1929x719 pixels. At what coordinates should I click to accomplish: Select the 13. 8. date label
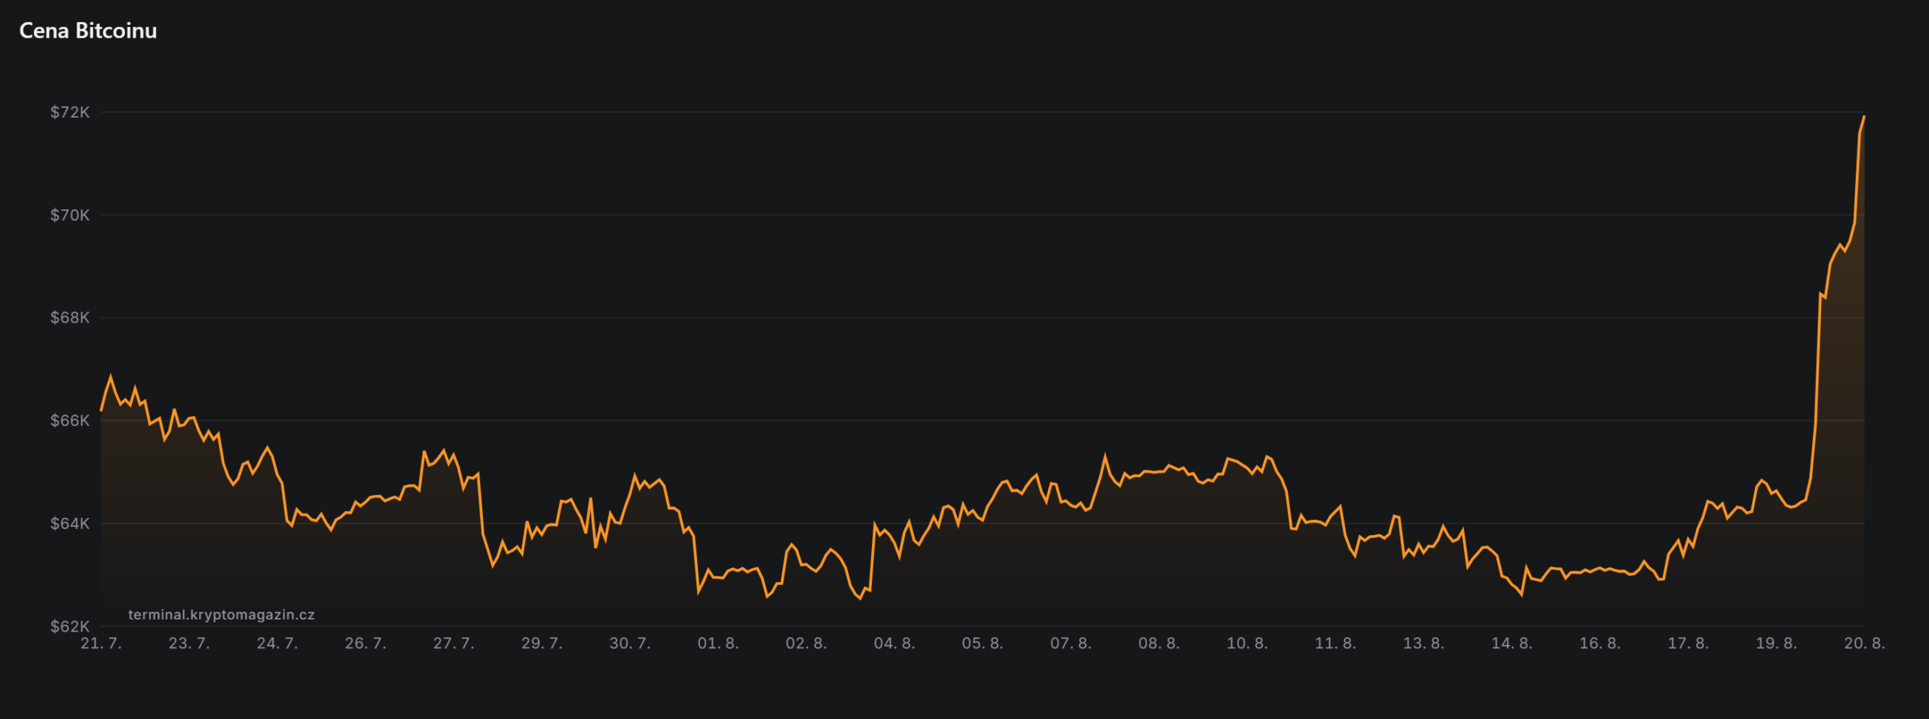[1423, 644]
